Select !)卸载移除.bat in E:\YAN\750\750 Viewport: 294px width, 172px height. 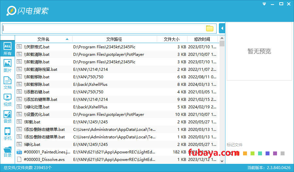click(x=37, y=77)
